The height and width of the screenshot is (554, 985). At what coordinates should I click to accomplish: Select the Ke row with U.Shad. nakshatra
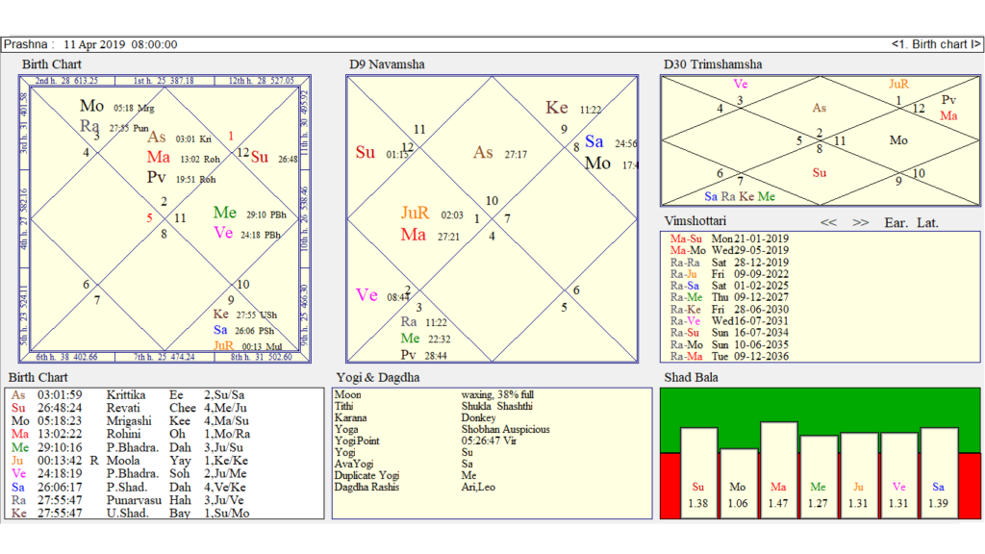click(128, 514)
